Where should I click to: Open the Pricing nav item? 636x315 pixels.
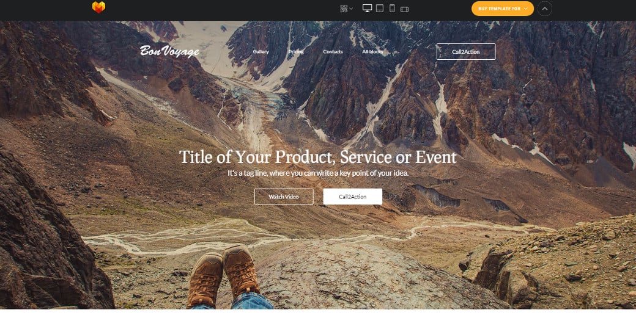pos(296,52)
